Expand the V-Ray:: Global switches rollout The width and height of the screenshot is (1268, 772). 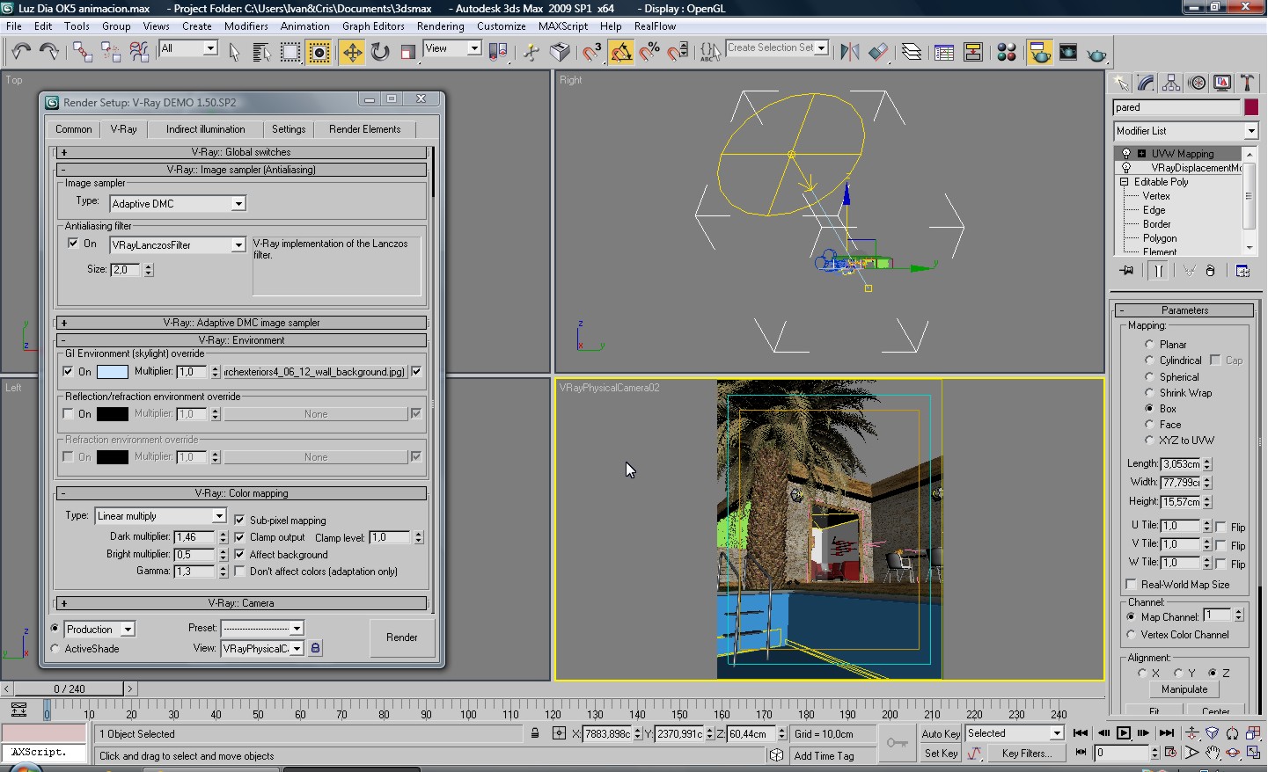(x=241, y=152)
